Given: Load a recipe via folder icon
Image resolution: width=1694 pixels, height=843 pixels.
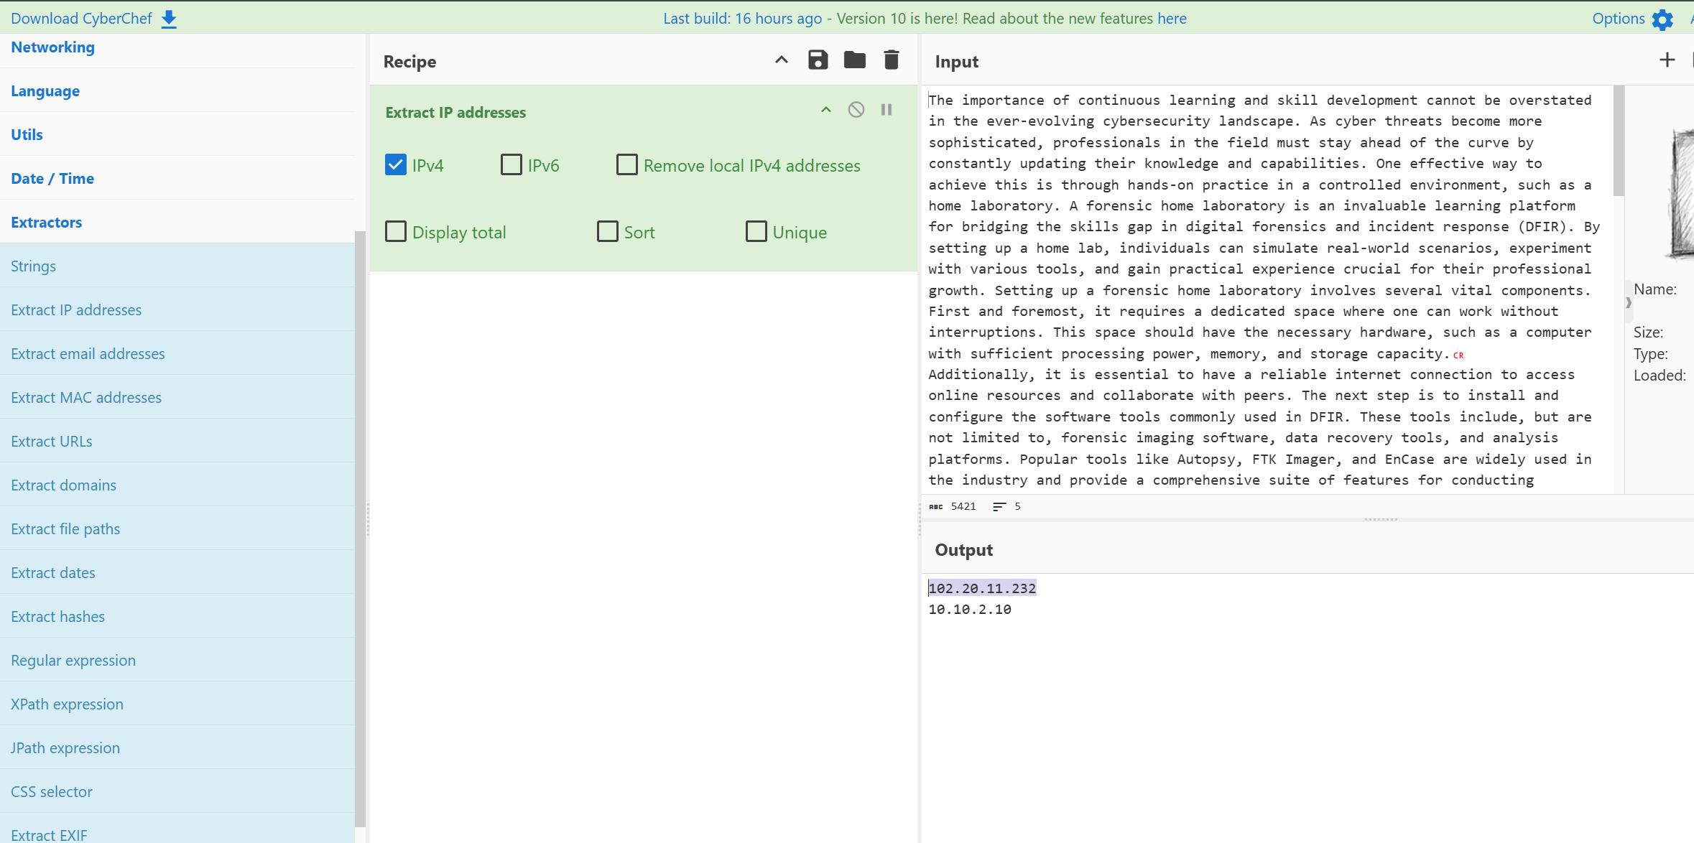Looking at the screenshot, I should 854,60.
